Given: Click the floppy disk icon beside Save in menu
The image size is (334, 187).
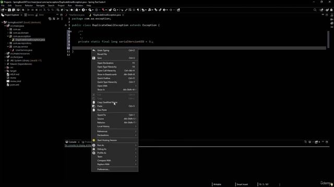Looking at the screenshot, I should tap(94, 58).
